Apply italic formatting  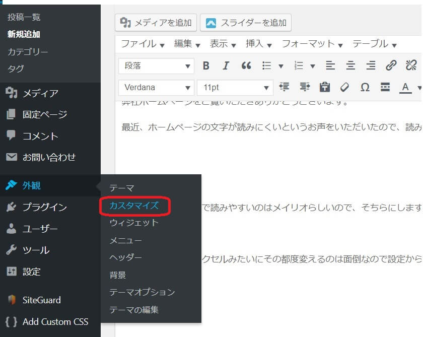[x=226, y=65]
